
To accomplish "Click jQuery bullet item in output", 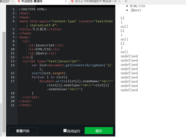I will tap(136, 10).
